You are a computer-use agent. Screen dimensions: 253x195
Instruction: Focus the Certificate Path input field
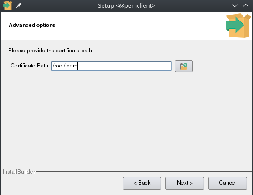111,66
